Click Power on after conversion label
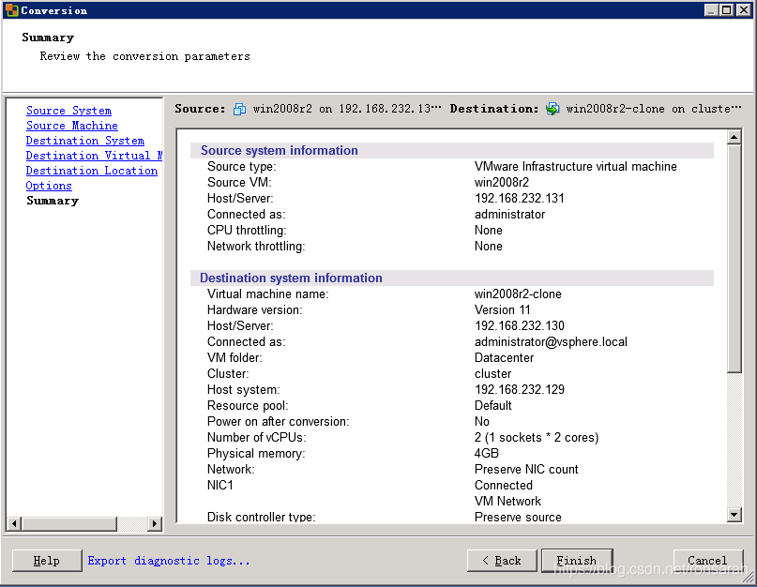The height and width of the screenshot is (587, 757). point(278,421)
